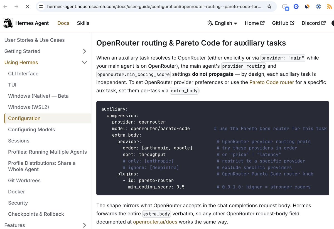
Task: Open the 1Password extension icon
Action: (x=318, y=6)
